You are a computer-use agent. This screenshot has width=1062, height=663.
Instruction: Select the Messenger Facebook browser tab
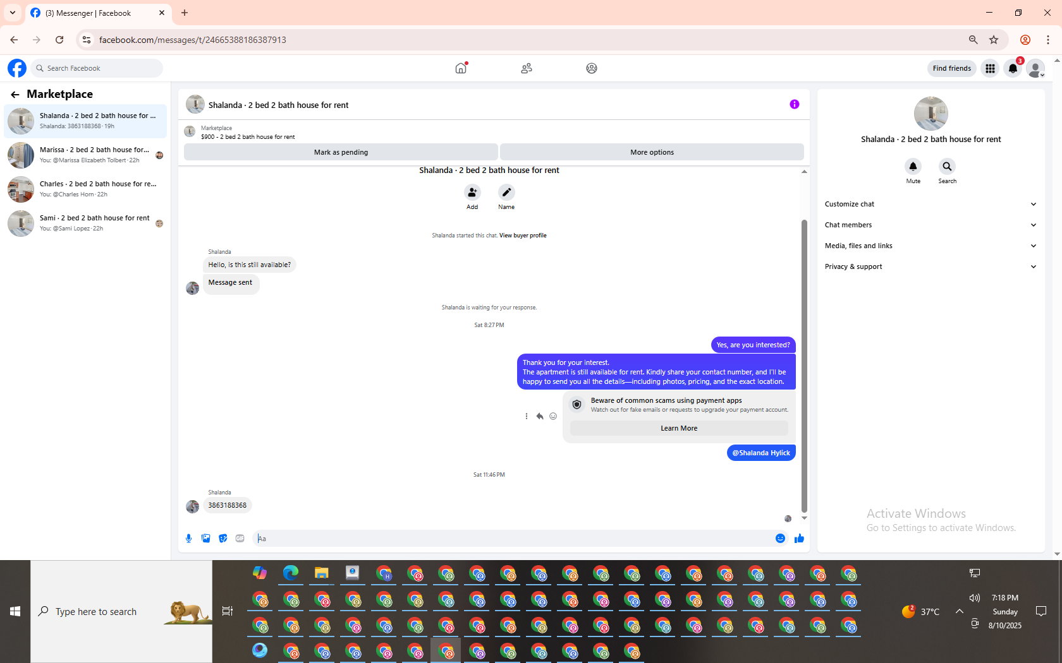98,13
